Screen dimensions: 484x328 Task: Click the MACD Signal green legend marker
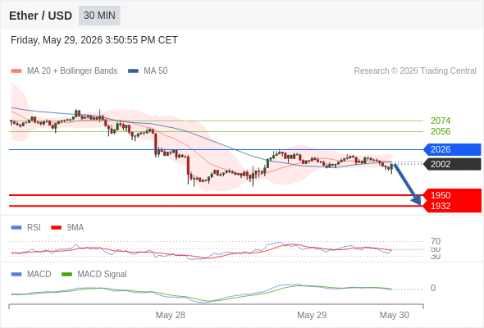coord(66,275)
